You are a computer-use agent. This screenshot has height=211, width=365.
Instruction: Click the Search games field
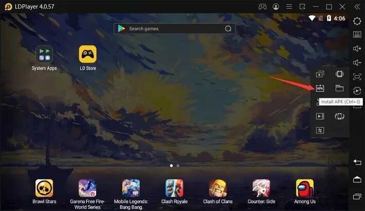click(x=174, y=29)
